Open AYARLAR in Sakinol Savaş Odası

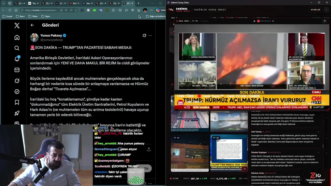[315, 10]
